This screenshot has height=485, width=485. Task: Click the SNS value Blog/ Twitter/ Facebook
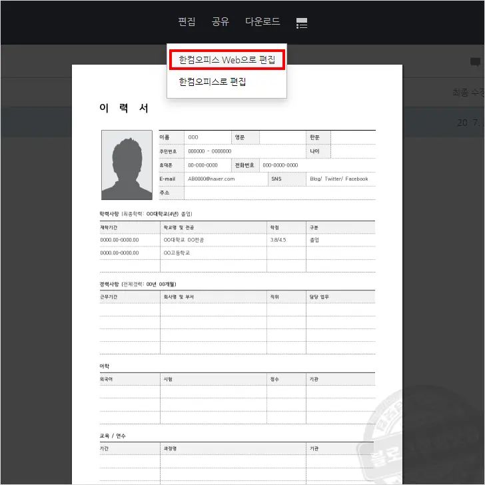coord(338,179)
